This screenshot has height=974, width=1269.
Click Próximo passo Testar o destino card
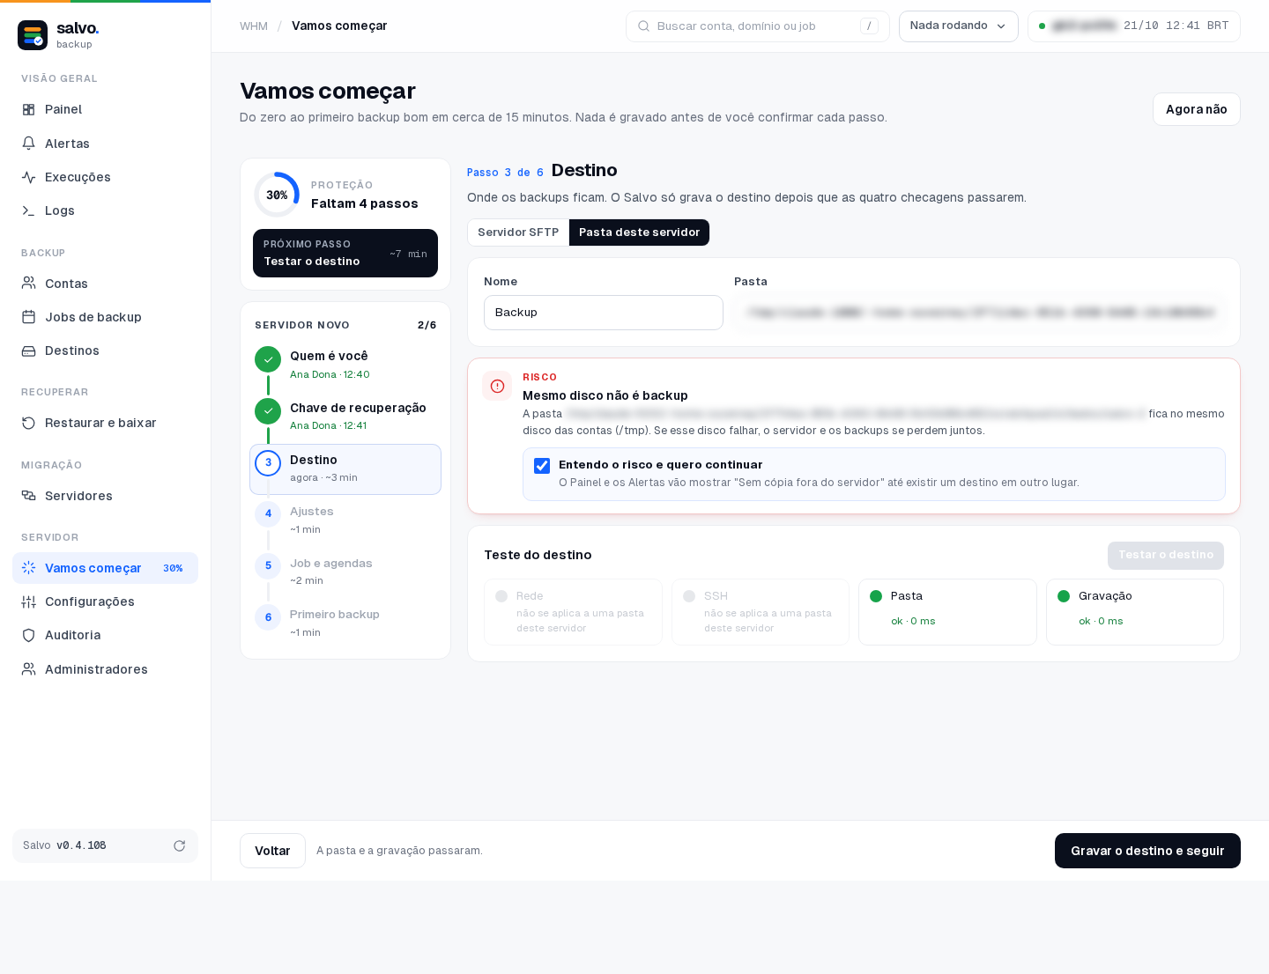tap(345, 253)
